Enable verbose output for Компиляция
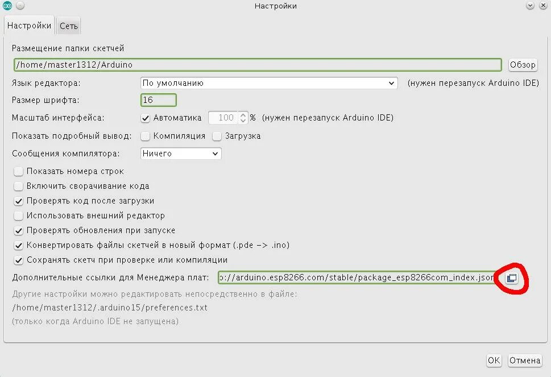The image size is (551, 377). [x=145, y=136]
